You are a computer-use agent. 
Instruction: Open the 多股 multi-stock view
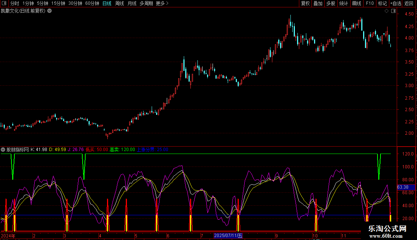pos(331,3)
